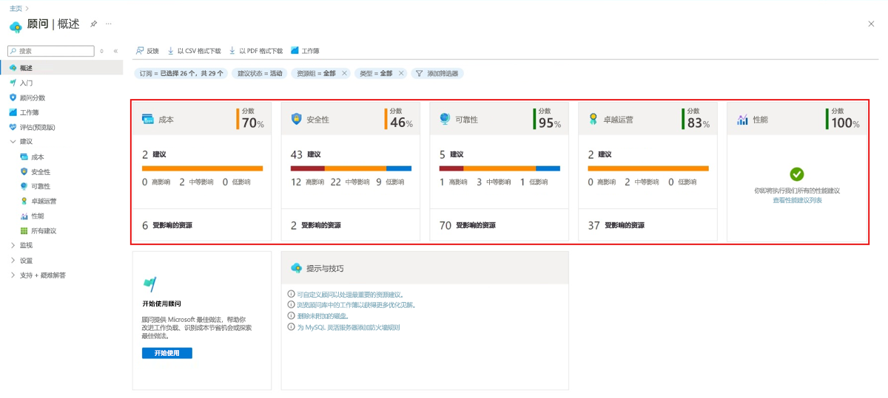Viewport: 888px width, 398px height.
Task: Click the 可靠性 impact color bar
Action: tap(499, 168)
